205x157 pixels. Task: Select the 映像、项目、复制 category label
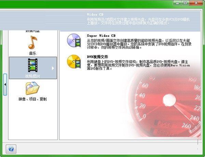click(x=32, y=99)
